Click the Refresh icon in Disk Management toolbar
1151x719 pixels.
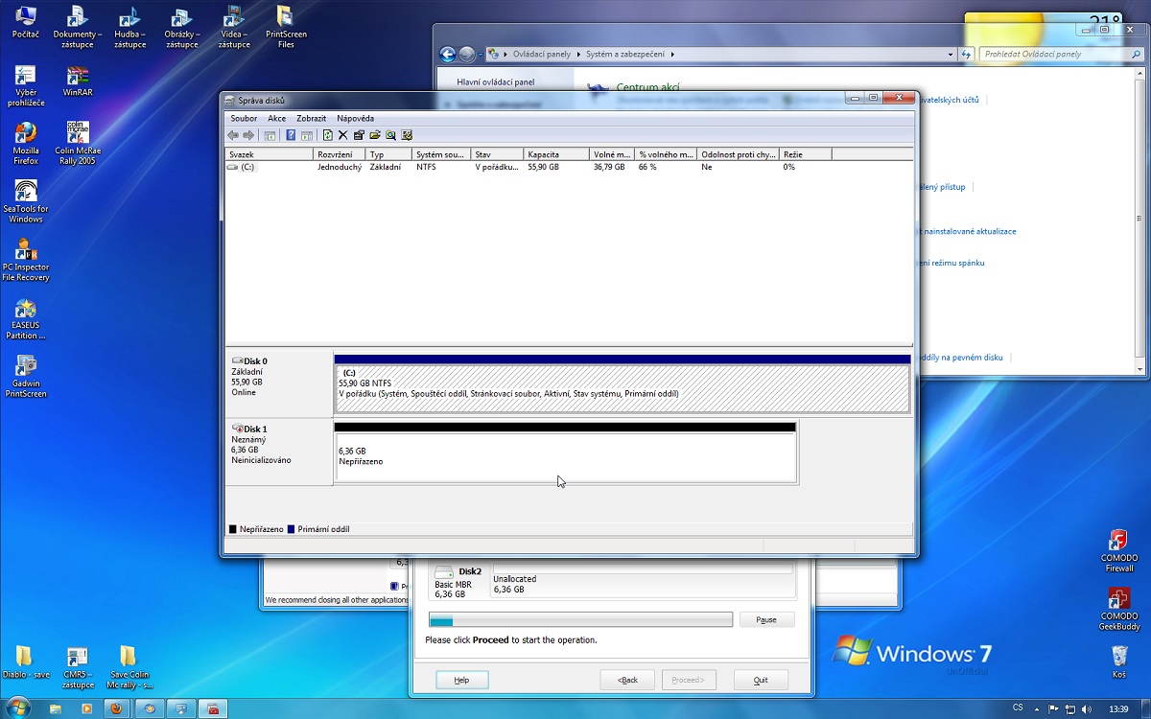(x=328, y=135)
